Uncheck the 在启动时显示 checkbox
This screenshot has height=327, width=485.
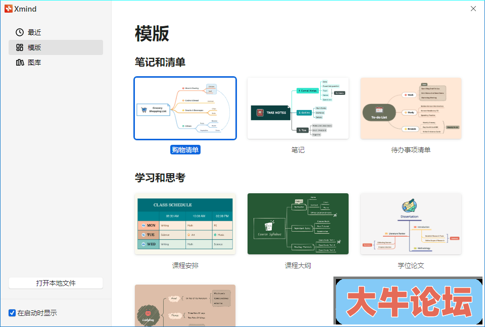tap(12, 313)
